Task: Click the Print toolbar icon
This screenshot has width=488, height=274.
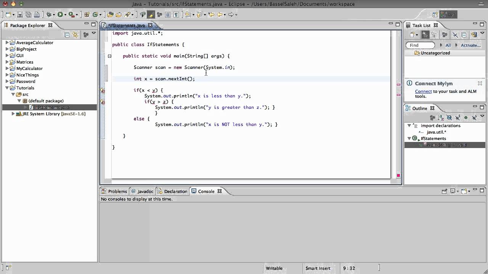Action: 37,14
